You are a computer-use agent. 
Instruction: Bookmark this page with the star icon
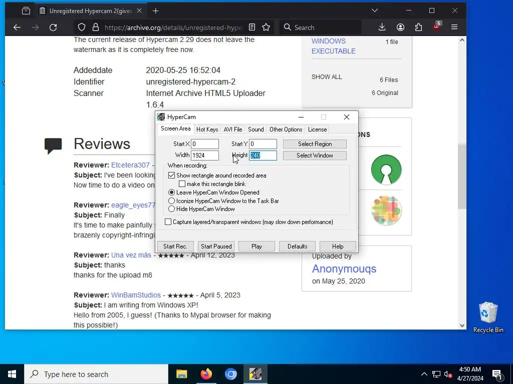(x=266, y=27)
